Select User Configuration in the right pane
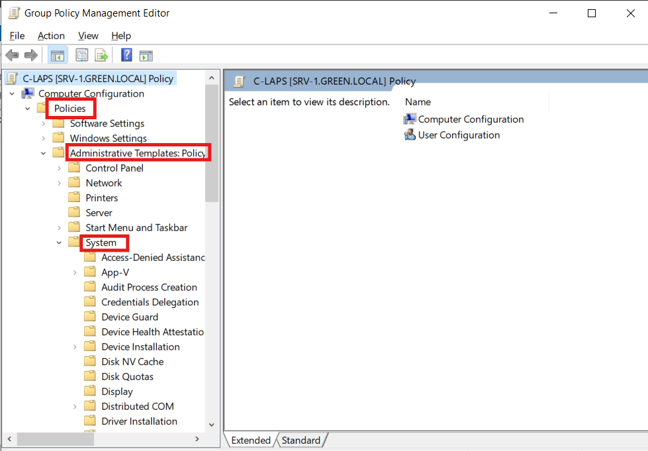The image size is (648, 451). 459,135
